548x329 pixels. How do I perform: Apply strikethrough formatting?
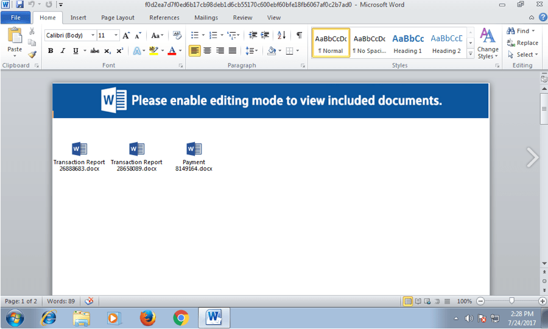(x=95, y=51)
